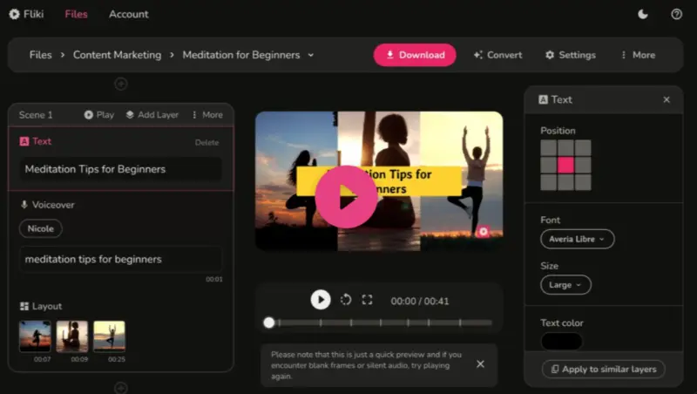The height and width of the screenshot is (394, 697).
Task: Set position to bottom-left cell
Action: (549, 182)
